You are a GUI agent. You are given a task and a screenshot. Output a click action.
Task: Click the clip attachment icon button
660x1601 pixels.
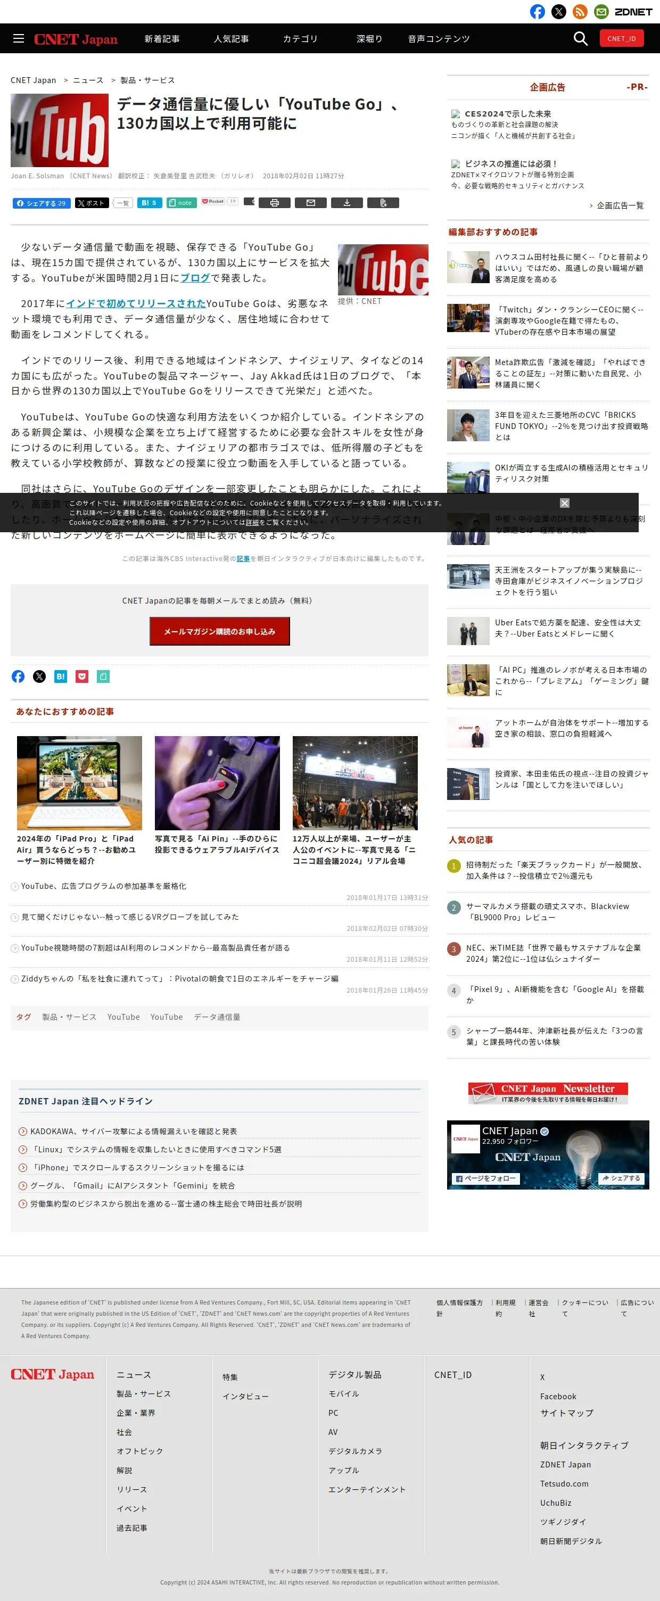pyautogui.click(x=383, y=203)
